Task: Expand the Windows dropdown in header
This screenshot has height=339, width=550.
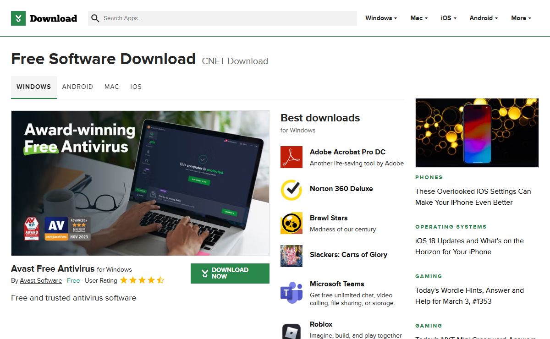Action: pos(381,18)
